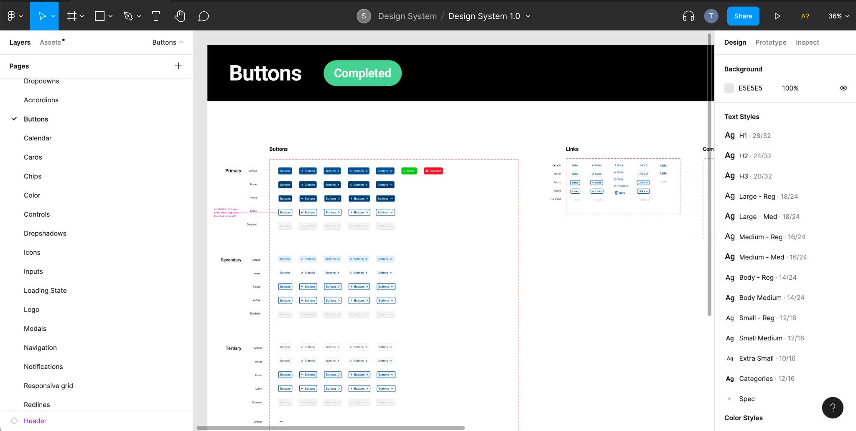This screenshot has height=431, width=856.
Task: Switch to the Assets panel
Action: pyautogui.click(x=50, y=42)
